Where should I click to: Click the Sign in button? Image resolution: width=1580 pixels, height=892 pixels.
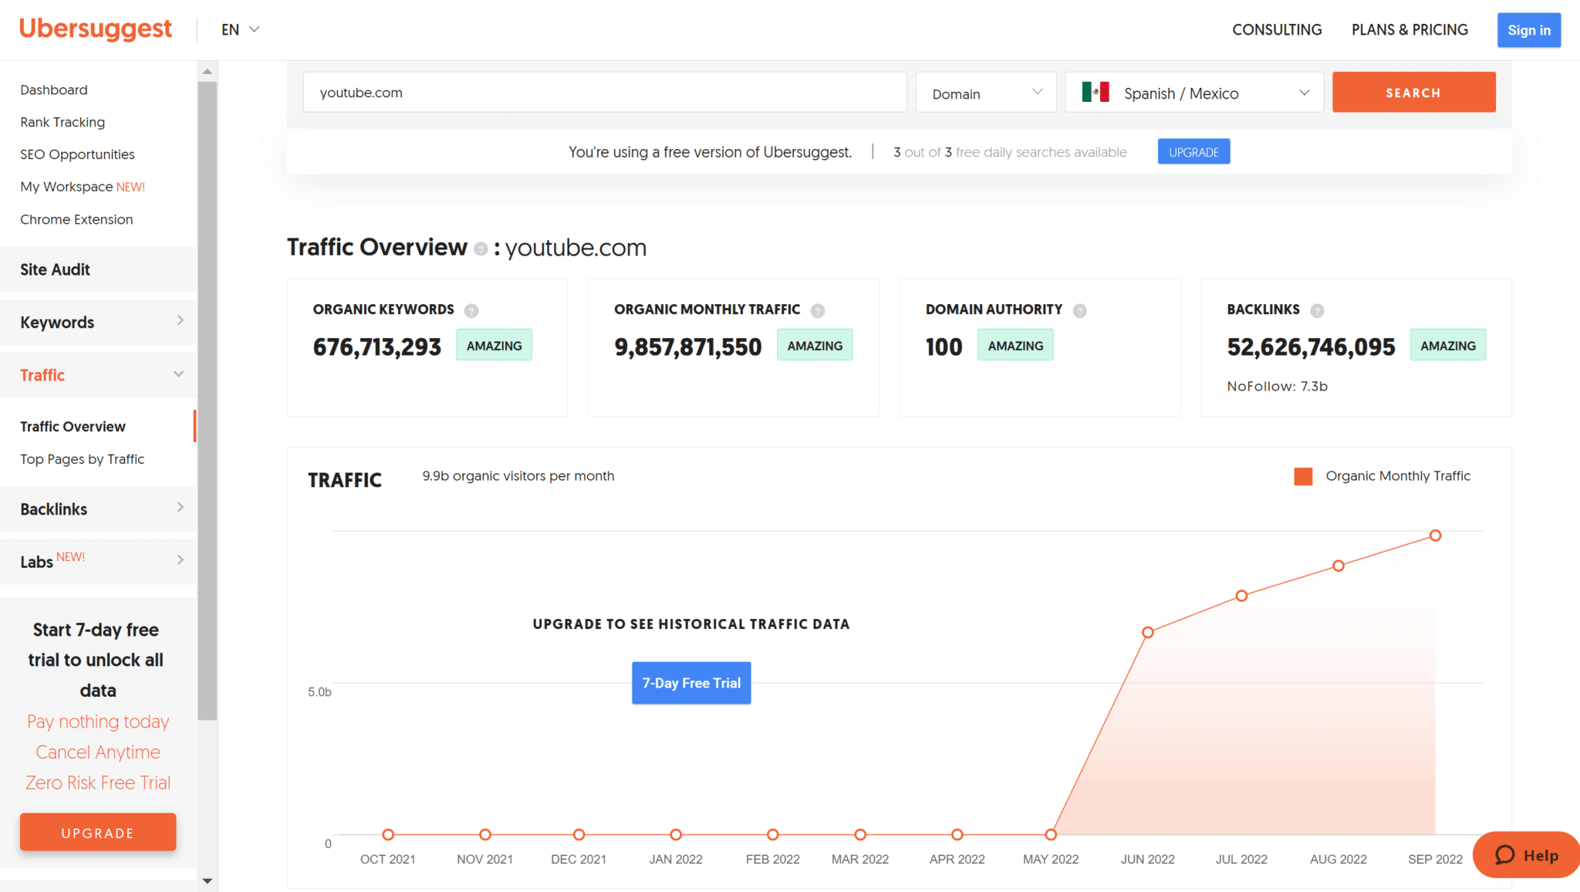click(x=1529, y=30)
